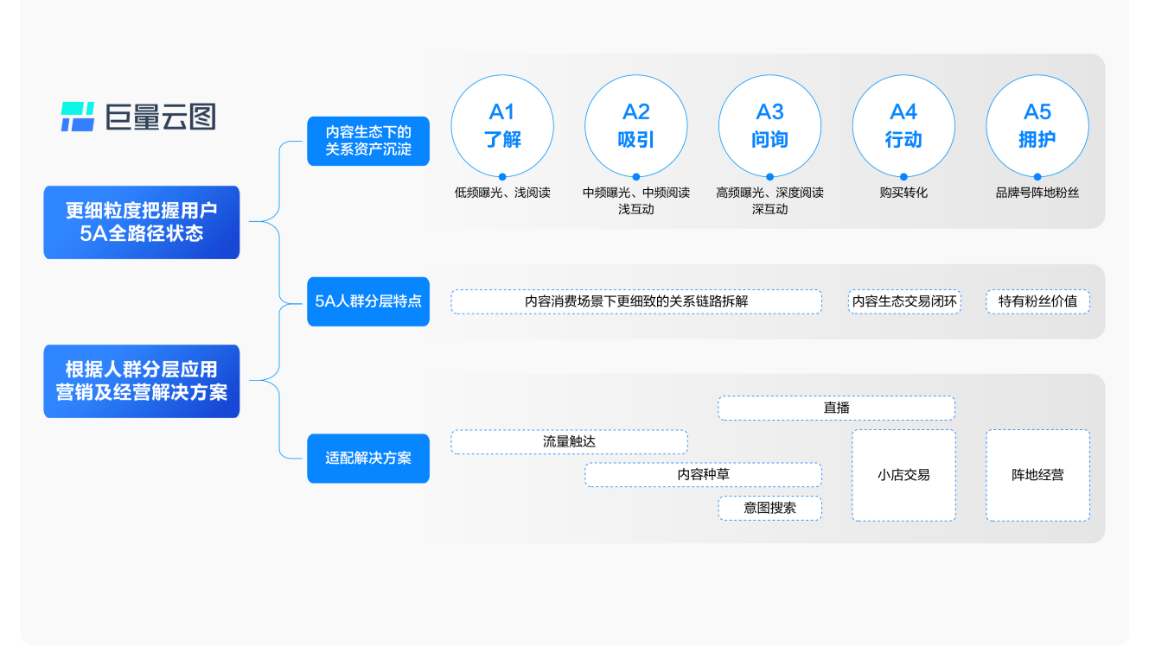This screenshot has width=1149, height=665.
Task: Click the 内容生态下的关系资产沉淀 button
Action: pos(368,141)
